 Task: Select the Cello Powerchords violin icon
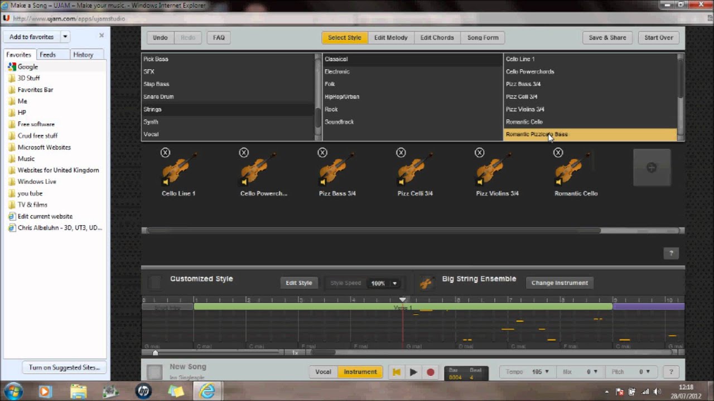click(259, 169)
